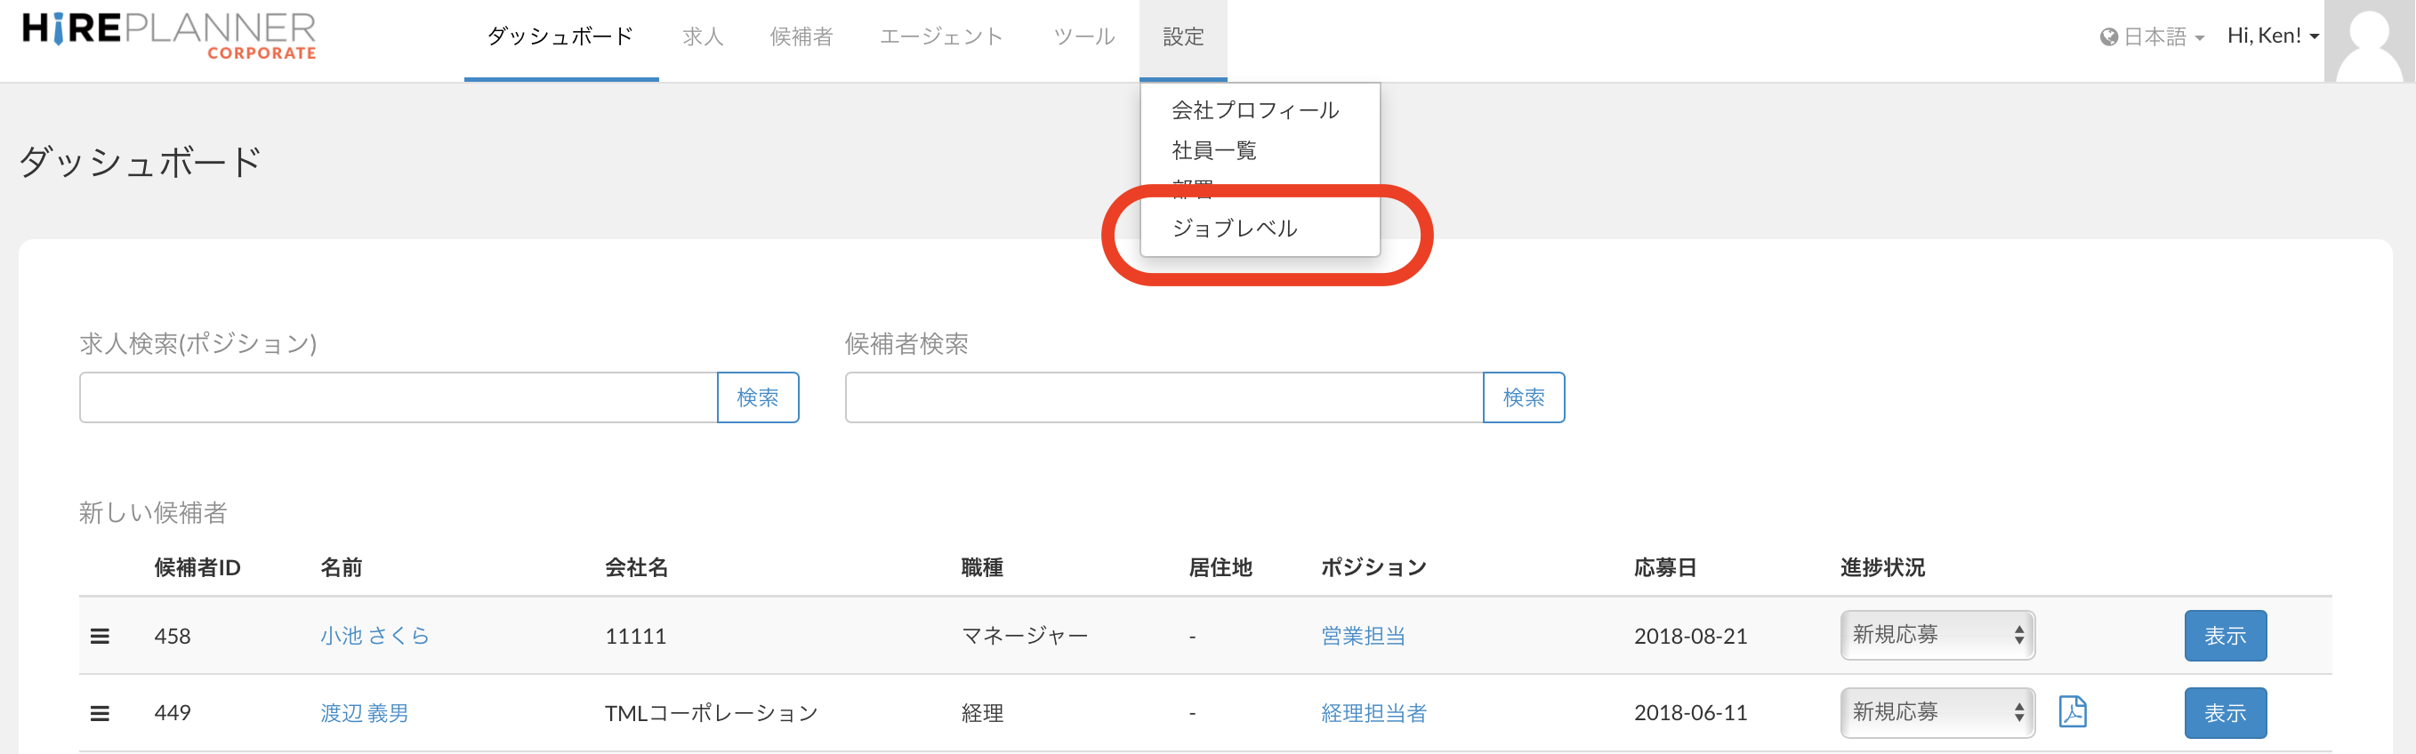Open the 日本語 language selector
2416x754 pixels.
pos(2152,36)
